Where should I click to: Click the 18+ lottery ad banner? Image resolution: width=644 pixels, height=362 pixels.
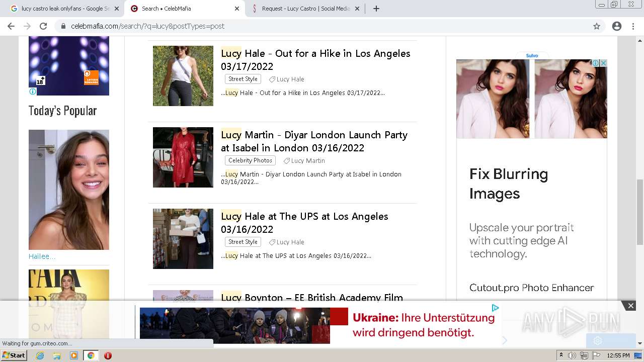point(69,65)
